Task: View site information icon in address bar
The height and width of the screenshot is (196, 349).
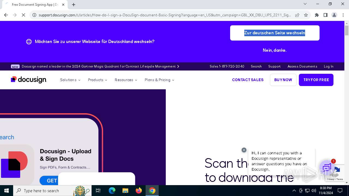Action: [34, 15]
